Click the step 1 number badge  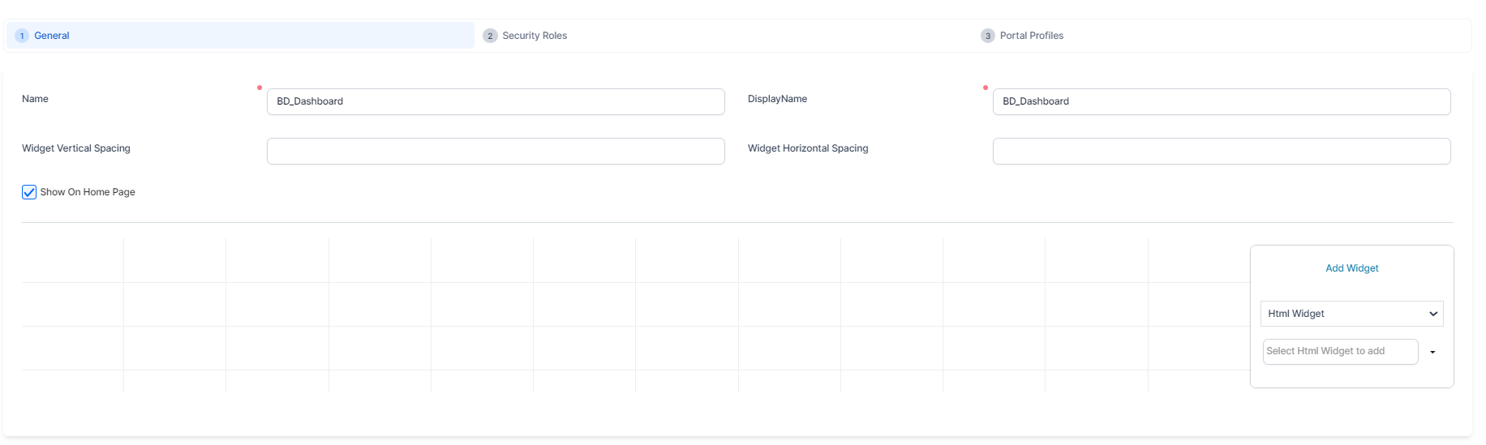tap(22, 36)
